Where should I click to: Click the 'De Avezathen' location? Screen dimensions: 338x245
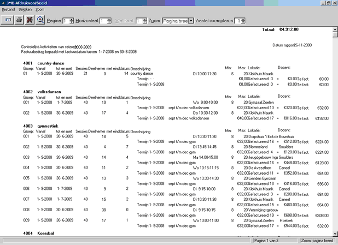point(260,168)
